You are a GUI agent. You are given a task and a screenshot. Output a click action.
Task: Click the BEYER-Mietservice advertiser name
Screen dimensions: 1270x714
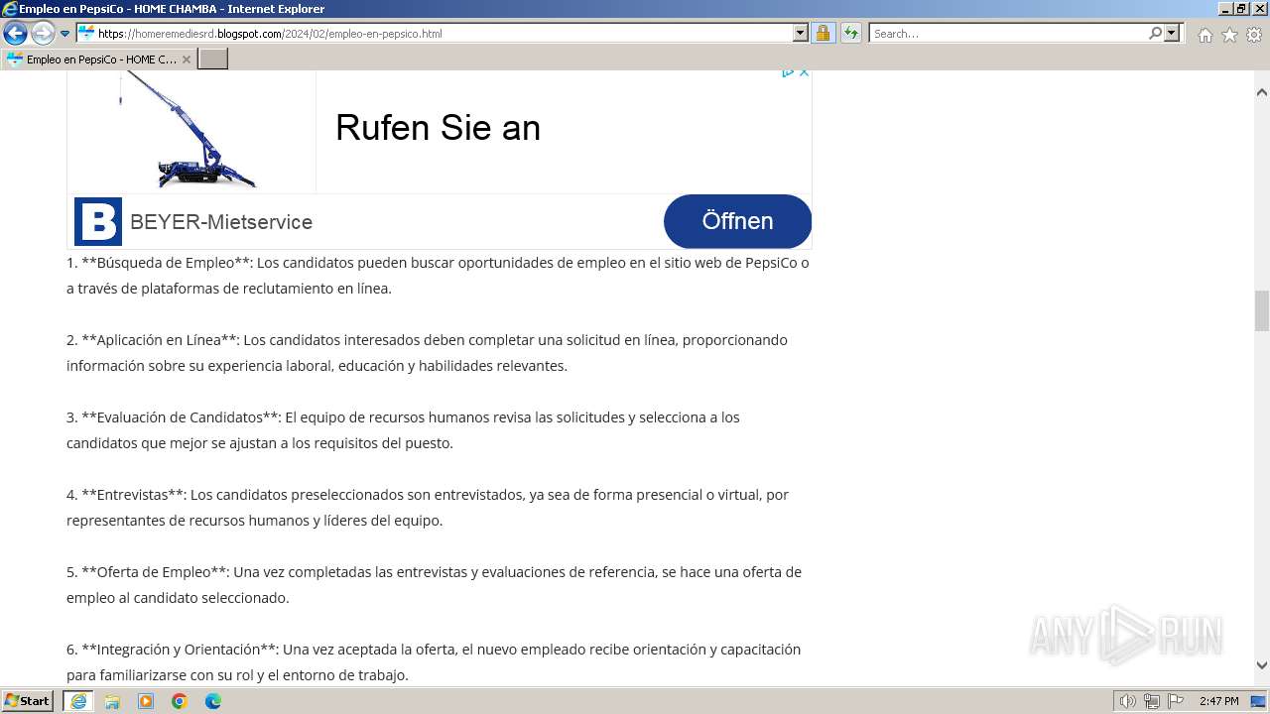221,222
